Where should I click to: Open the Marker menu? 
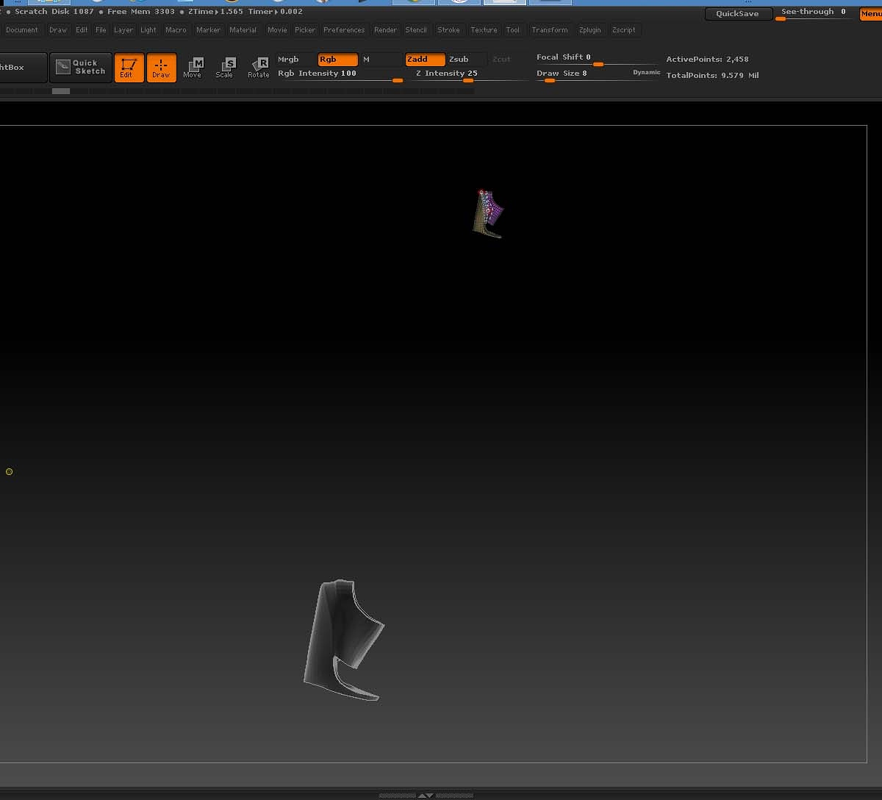click(x=208, y=30)
